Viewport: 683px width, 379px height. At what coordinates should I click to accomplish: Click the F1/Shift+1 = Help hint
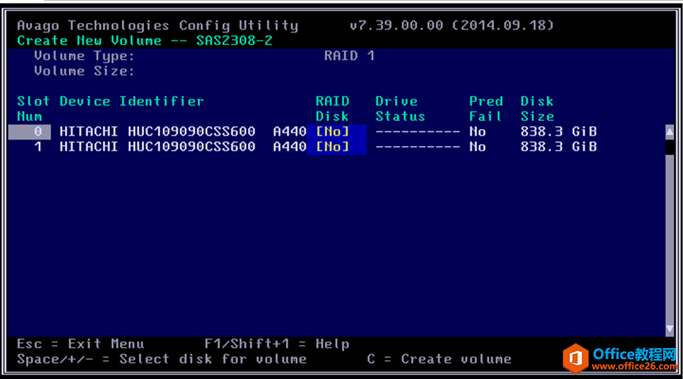pyautogui.click(x=277, y=344)
